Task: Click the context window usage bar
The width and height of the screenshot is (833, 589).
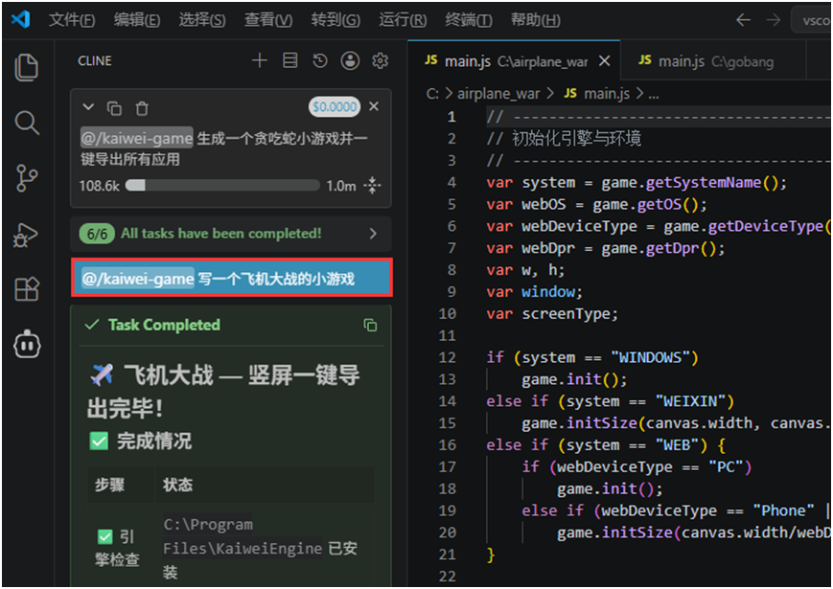Action: [222, 186]
